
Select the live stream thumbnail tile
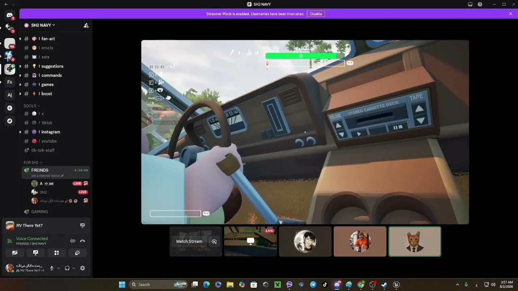tap(251, 241)
